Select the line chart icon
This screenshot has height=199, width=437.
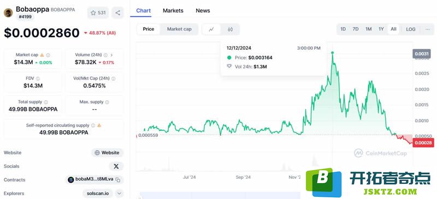(x=211, y=29)
